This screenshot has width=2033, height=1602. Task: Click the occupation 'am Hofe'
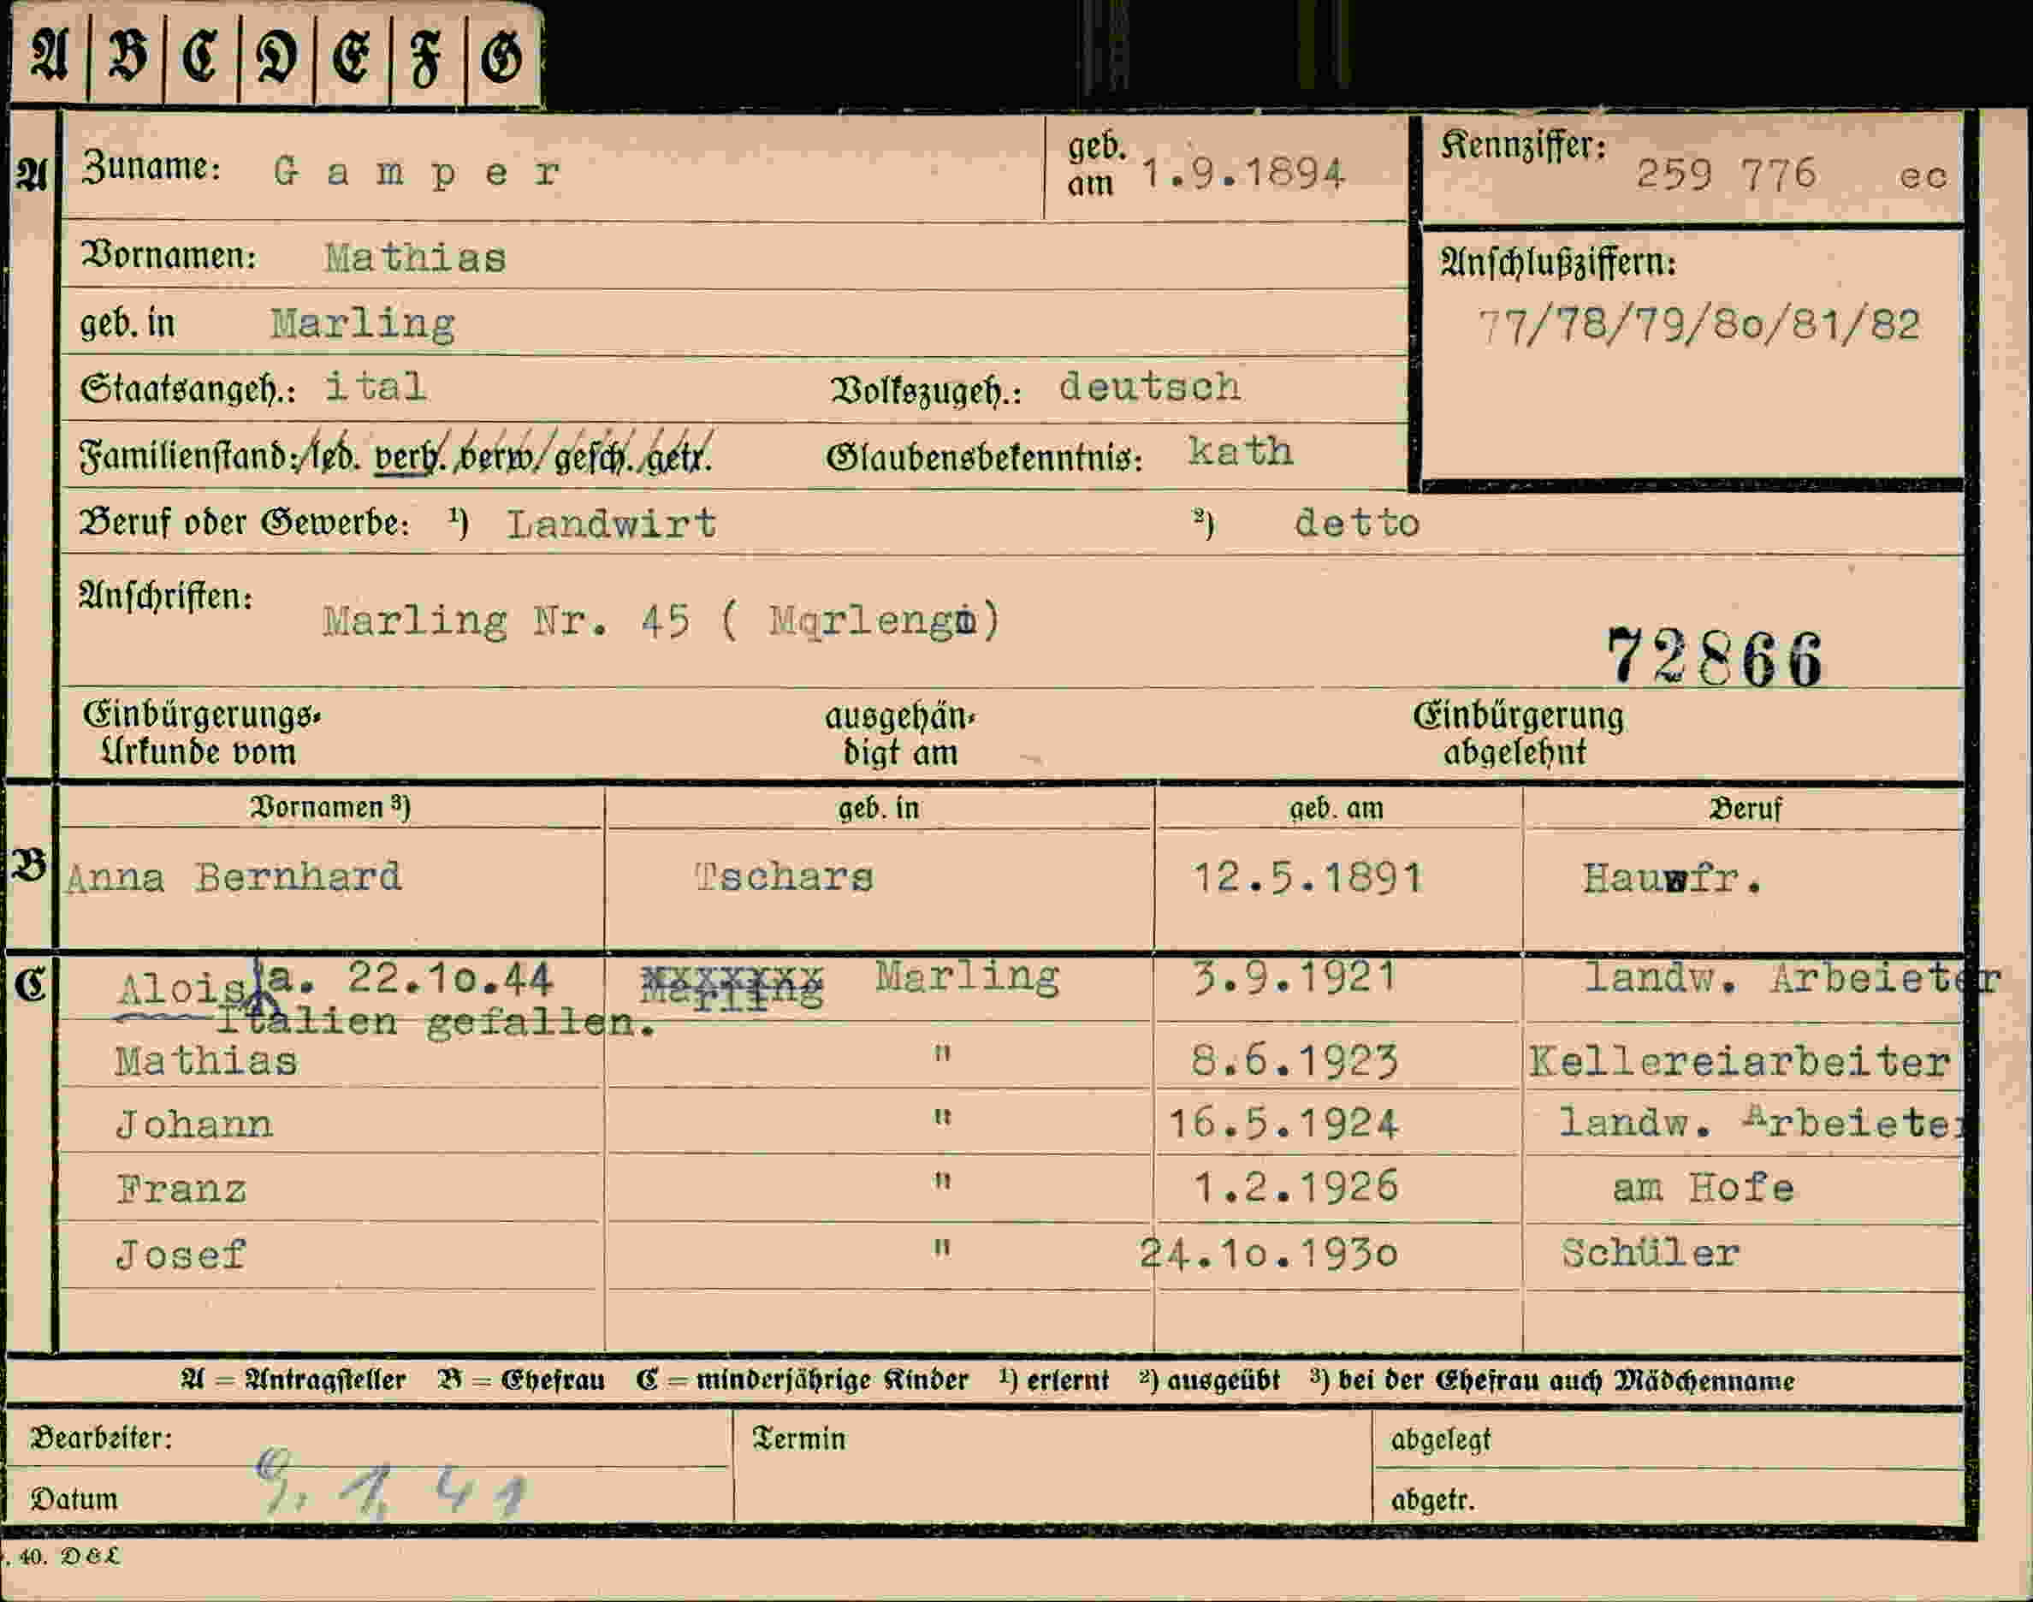[1704, 1189]
